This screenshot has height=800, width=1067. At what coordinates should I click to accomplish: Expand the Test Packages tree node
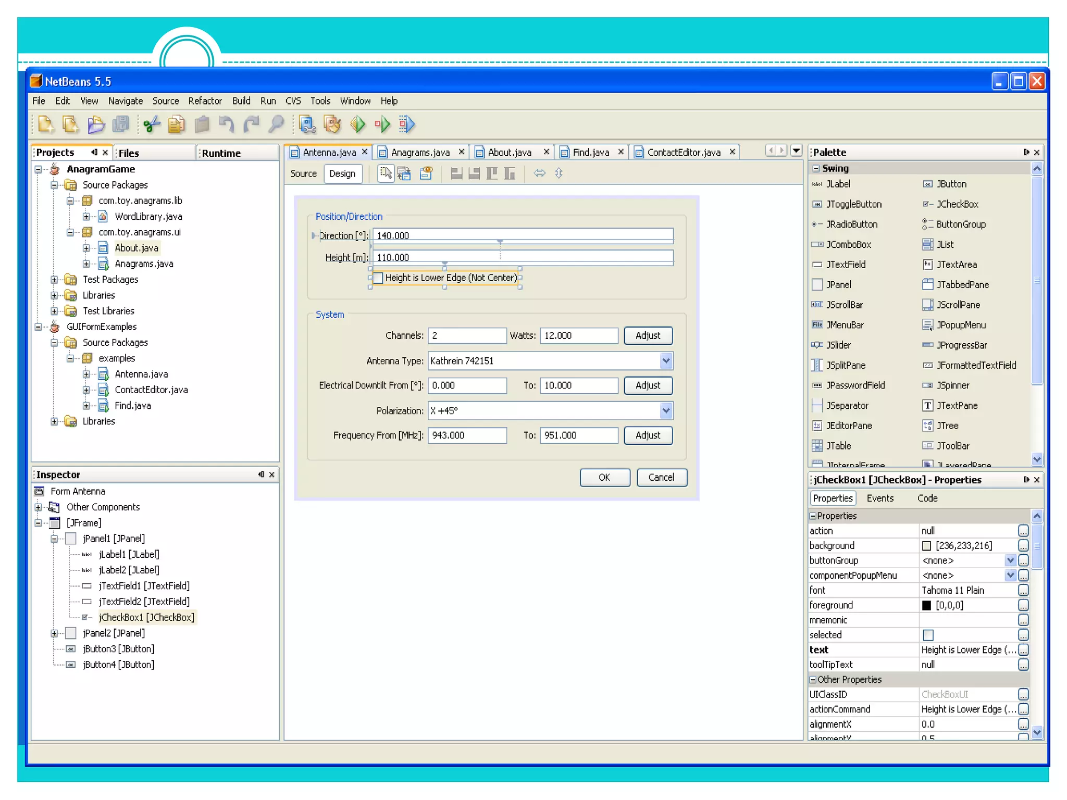pos(54,280)
